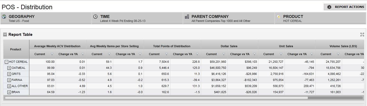The image size is (367, 106).
Task: Click filter icon on Unit Sales Current column
Action: pos(281,54)
